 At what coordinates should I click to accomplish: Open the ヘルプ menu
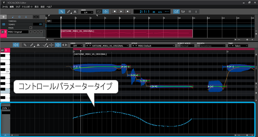[49, 7]
